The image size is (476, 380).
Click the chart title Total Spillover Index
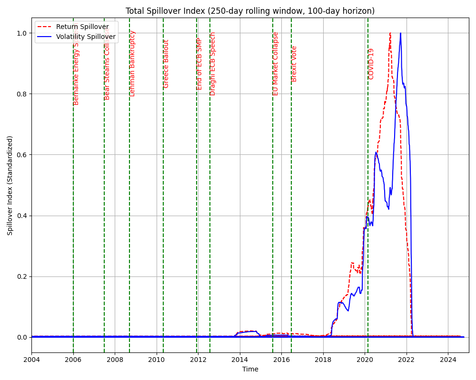250,11
